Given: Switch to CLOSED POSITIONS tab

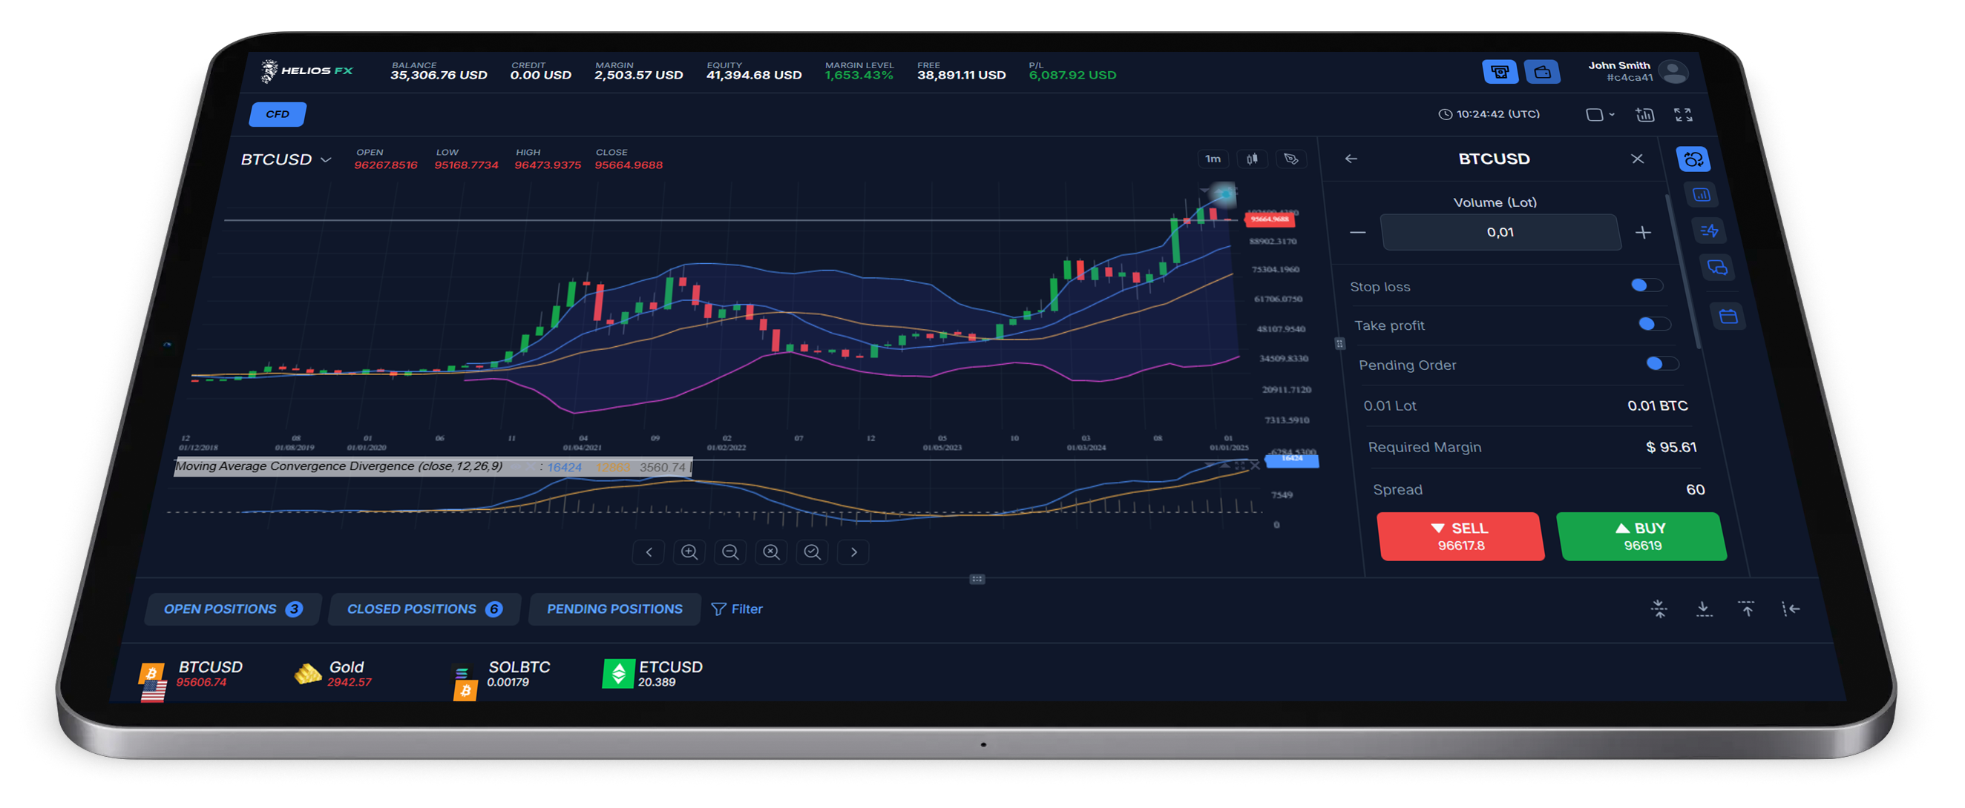Looking at the screenshot, I should (x=424, y=609).
